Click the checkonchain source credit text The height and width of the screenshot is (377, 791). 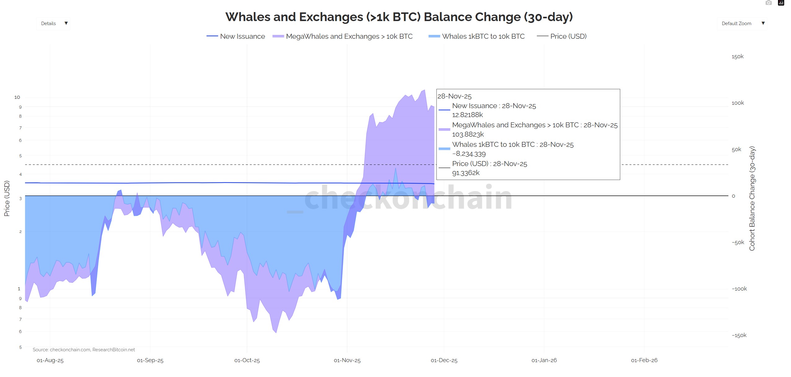[x=84, y=350]
